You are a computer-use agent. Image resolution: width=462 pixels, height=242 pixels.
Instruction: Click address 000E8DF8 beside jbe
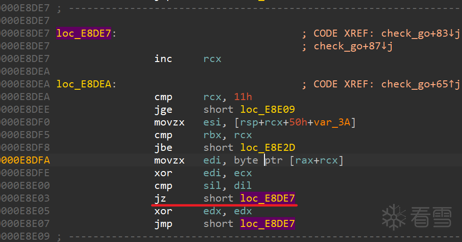point(25,148)
